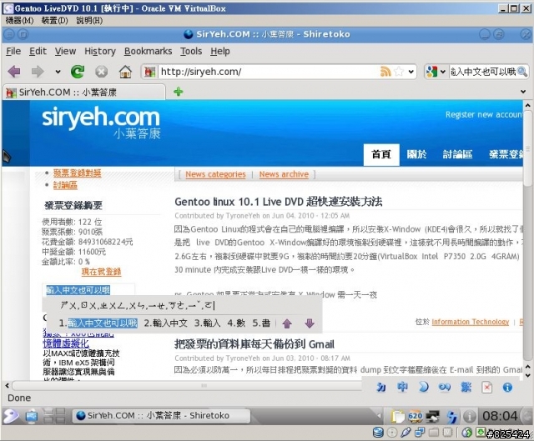Viewport: 534px width, 441px height.
Task: Open the Tools menu
Action: pyautogui.click(x=191, y=51)
